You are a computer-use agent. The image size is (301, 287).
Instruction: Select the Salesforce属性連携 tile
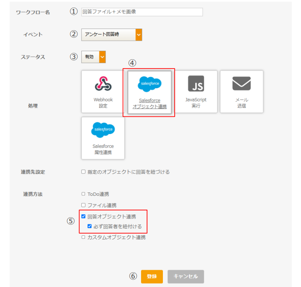[x=103, y=138]
